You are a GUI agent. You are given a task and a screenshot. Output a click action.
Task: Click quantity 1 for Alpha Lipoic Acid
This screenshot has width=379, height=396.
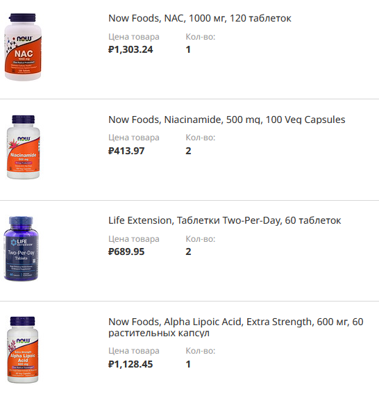tap(188, 364)
